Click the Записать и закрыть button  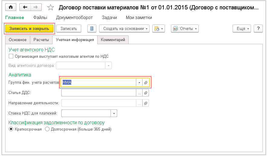click(29, 28)
